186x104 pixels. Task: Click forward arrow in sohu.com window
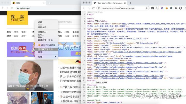tap(7, 8)
